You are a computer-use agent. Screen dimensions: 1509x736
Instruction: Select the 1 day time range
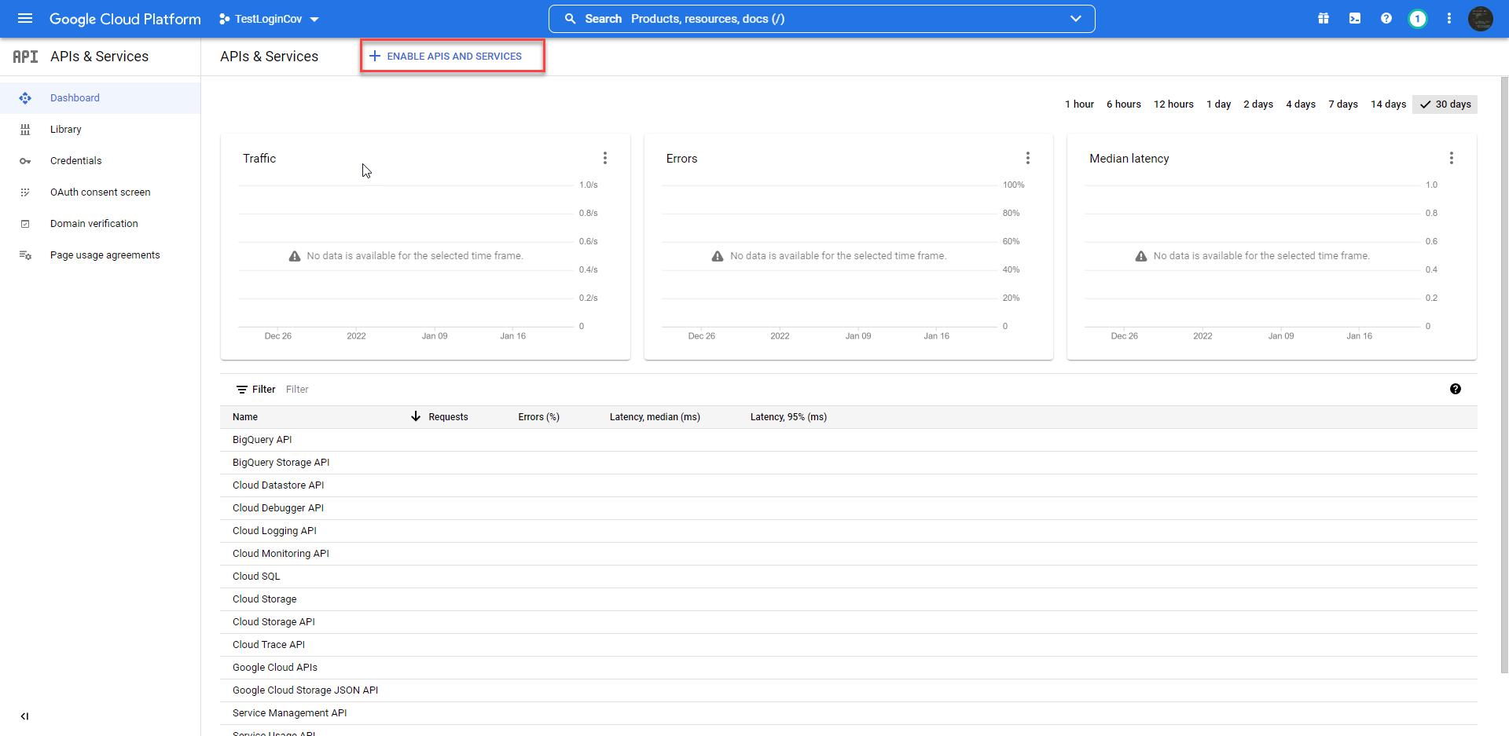tap(1219, 104)
